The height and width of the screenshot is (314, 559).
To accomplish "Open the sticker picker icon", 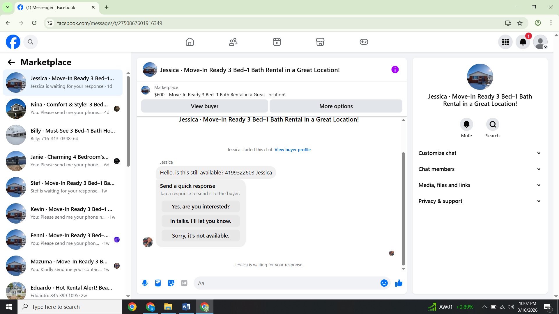I will tap(171, 283).
